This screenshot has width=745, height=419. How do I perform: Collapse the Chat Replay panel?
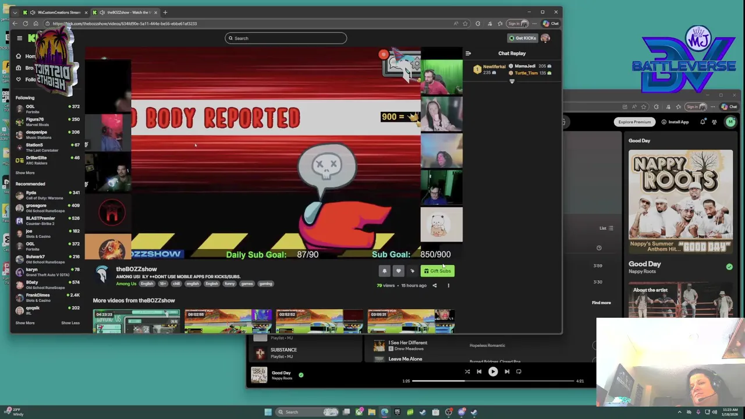[468, 54]
